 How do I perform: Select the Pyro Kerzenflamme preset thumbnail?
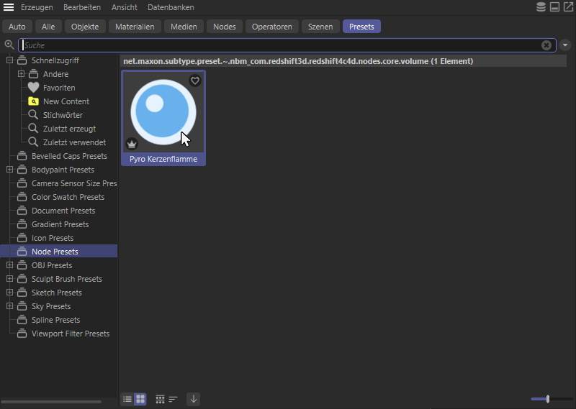click(163, 112)
